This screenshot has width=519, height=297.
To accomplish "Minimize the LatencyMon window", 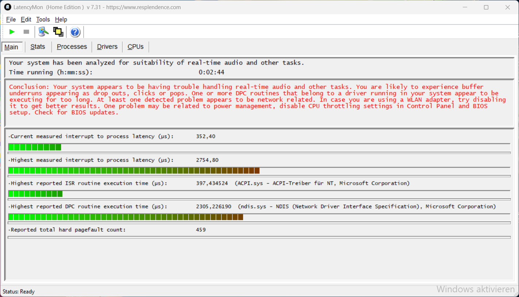I will point(465,7).
